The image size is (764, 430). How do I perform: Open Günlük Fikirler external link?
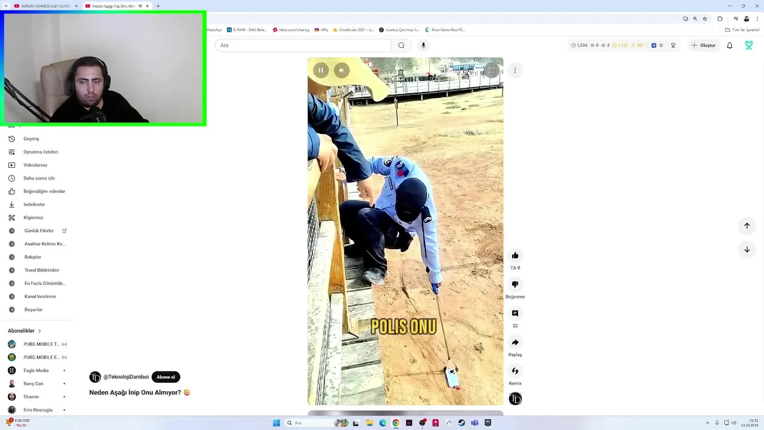point(38,231)
